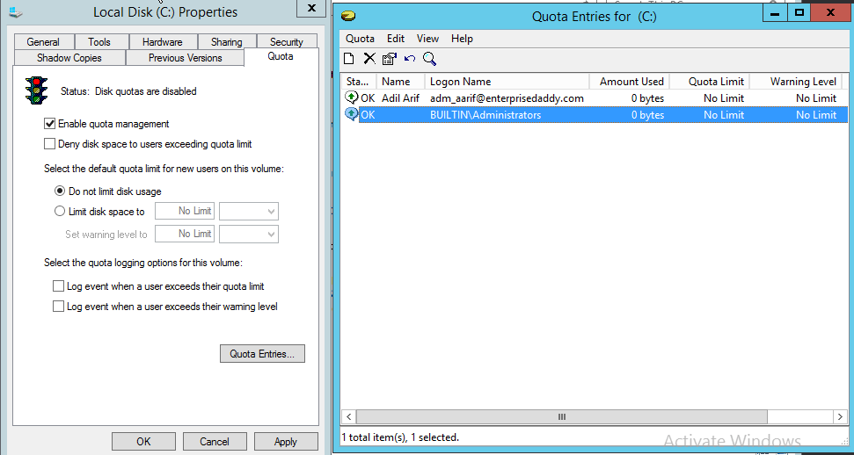Switch to the Security tab

[286, 42]
